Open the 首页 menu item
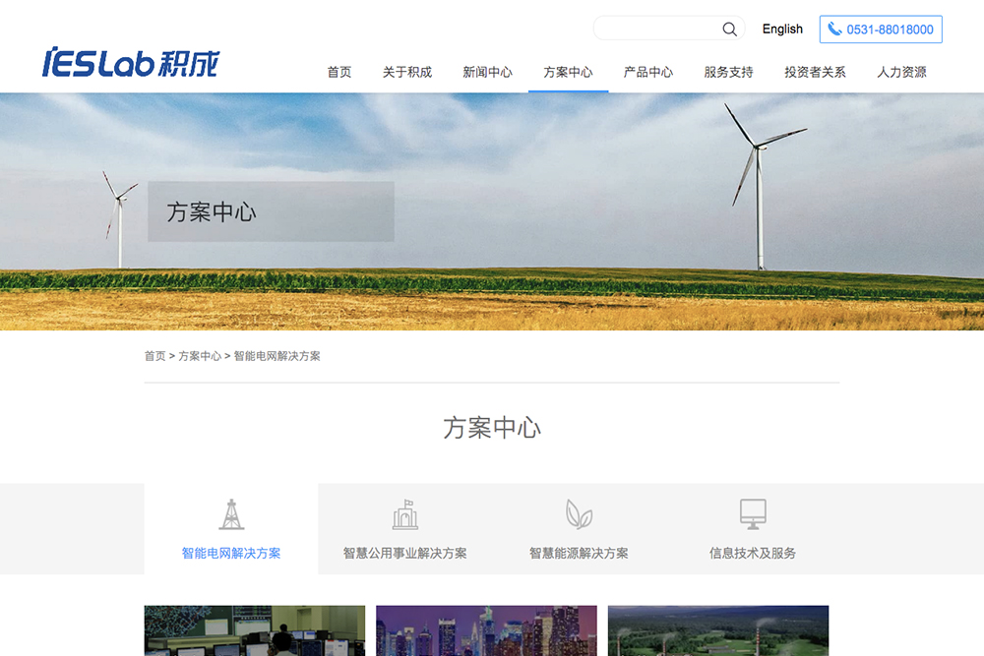 [x=339, y=72]
